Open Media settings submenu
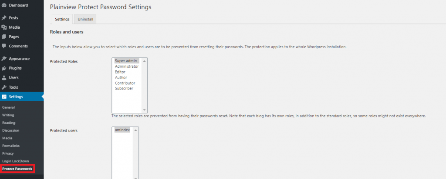This screenshot has width=446, height=179. [x=7, y=138]
